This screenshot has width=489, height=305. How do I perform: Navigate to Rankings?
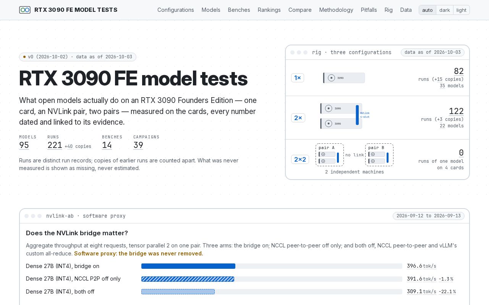[269, 10]
